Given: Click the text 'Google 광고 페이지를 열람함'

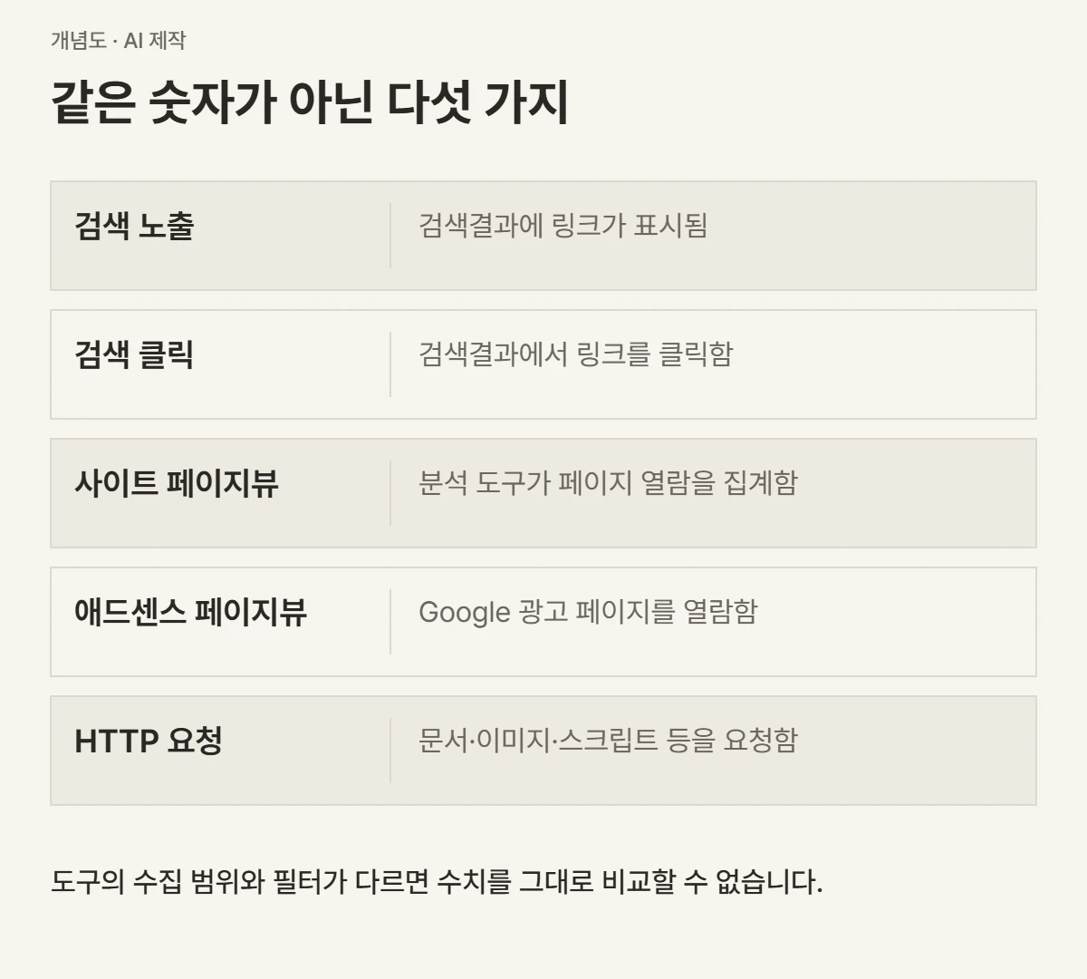Looking at the screenshot, I should (x=588, y=612).
